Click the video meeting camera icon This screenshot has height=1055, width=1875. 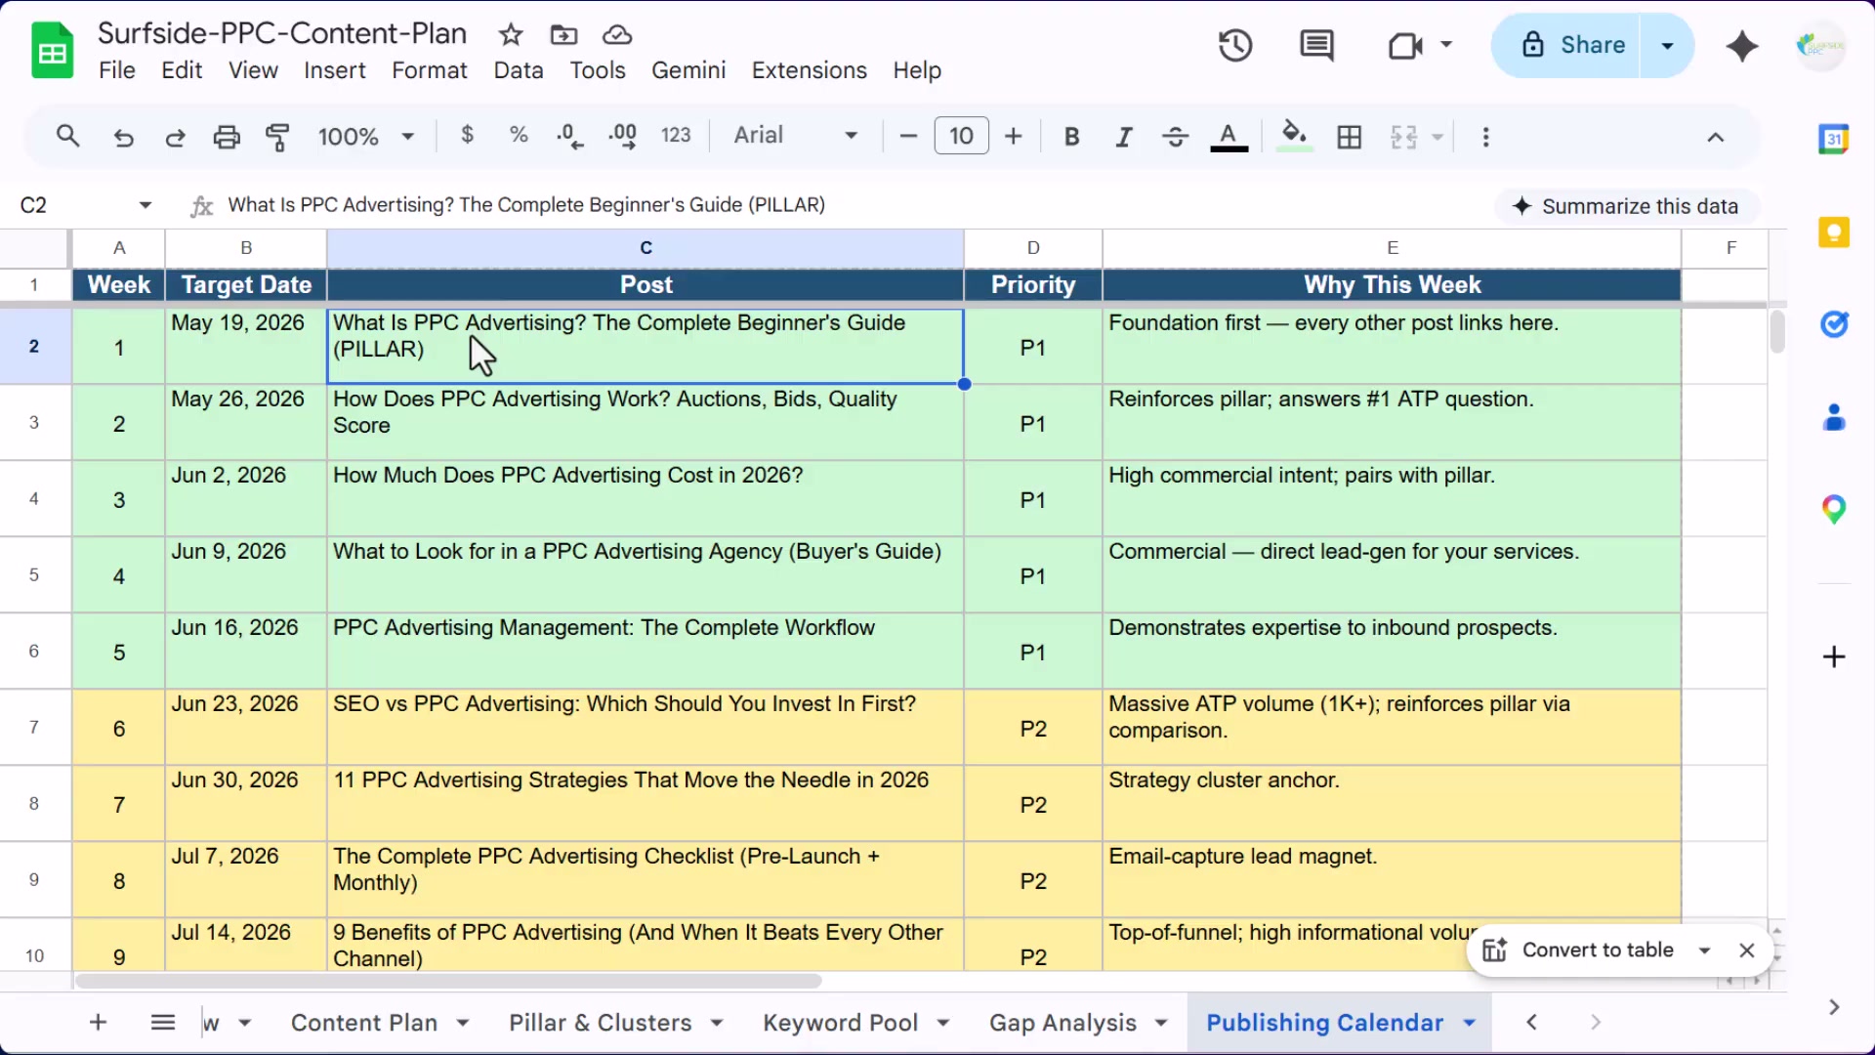(x=1405, y=45)
